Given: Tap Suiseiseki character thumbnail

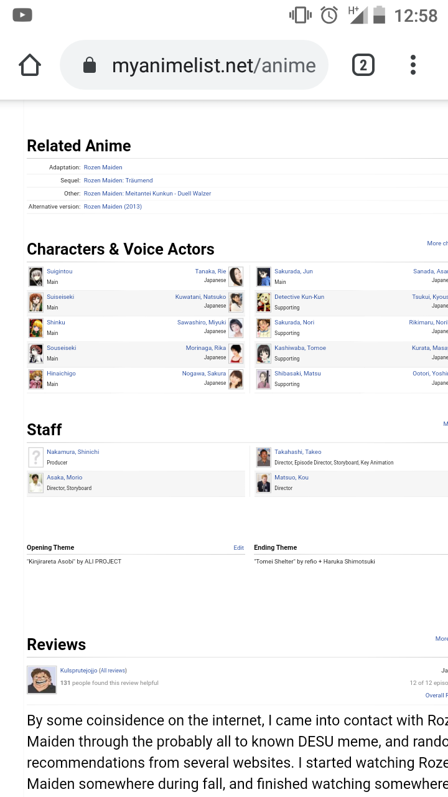Looking at the screenshot, I should [x=35, y=302].
